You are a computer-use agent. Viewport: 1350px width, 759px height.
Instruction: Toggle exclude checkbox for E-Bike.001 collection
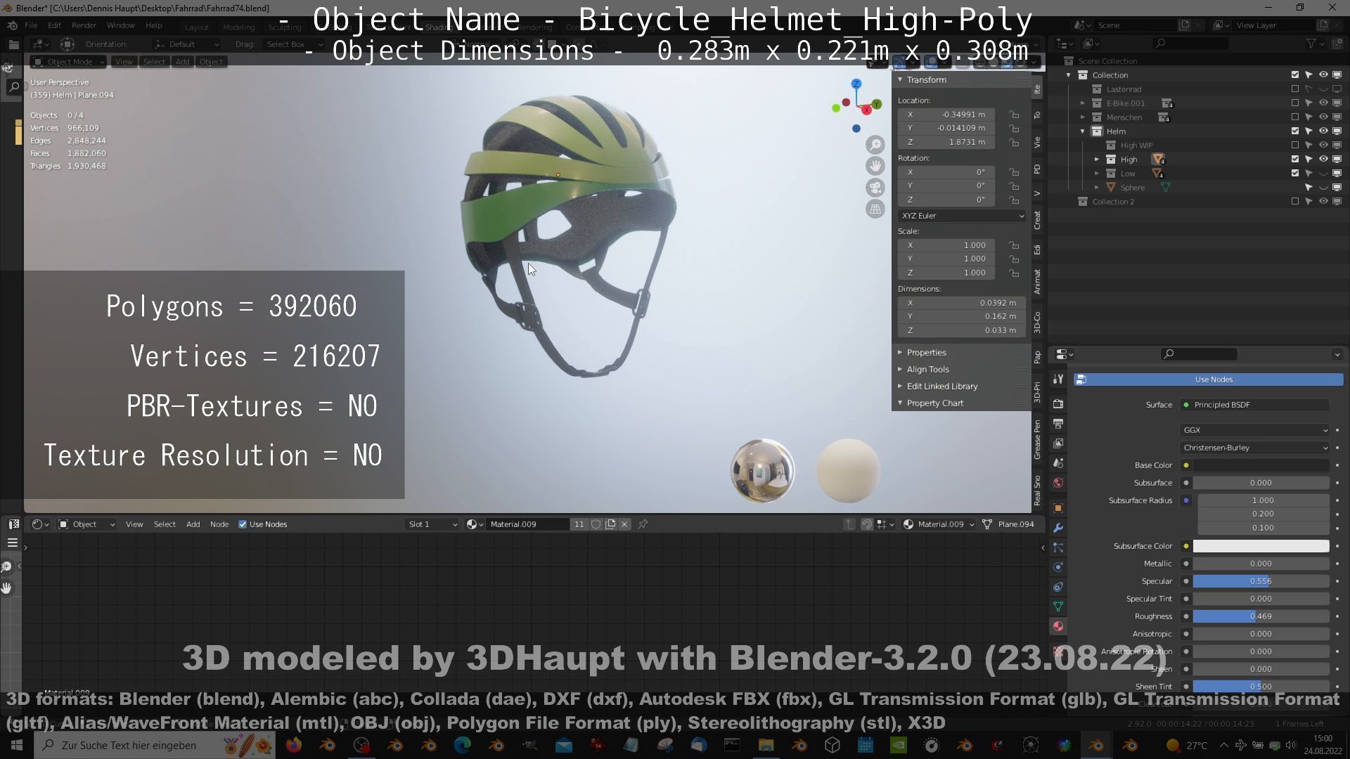tap(1295, 103)
